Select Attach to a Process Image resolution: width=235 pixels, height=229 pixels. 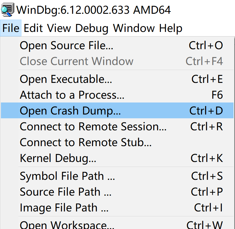[72, 95]
